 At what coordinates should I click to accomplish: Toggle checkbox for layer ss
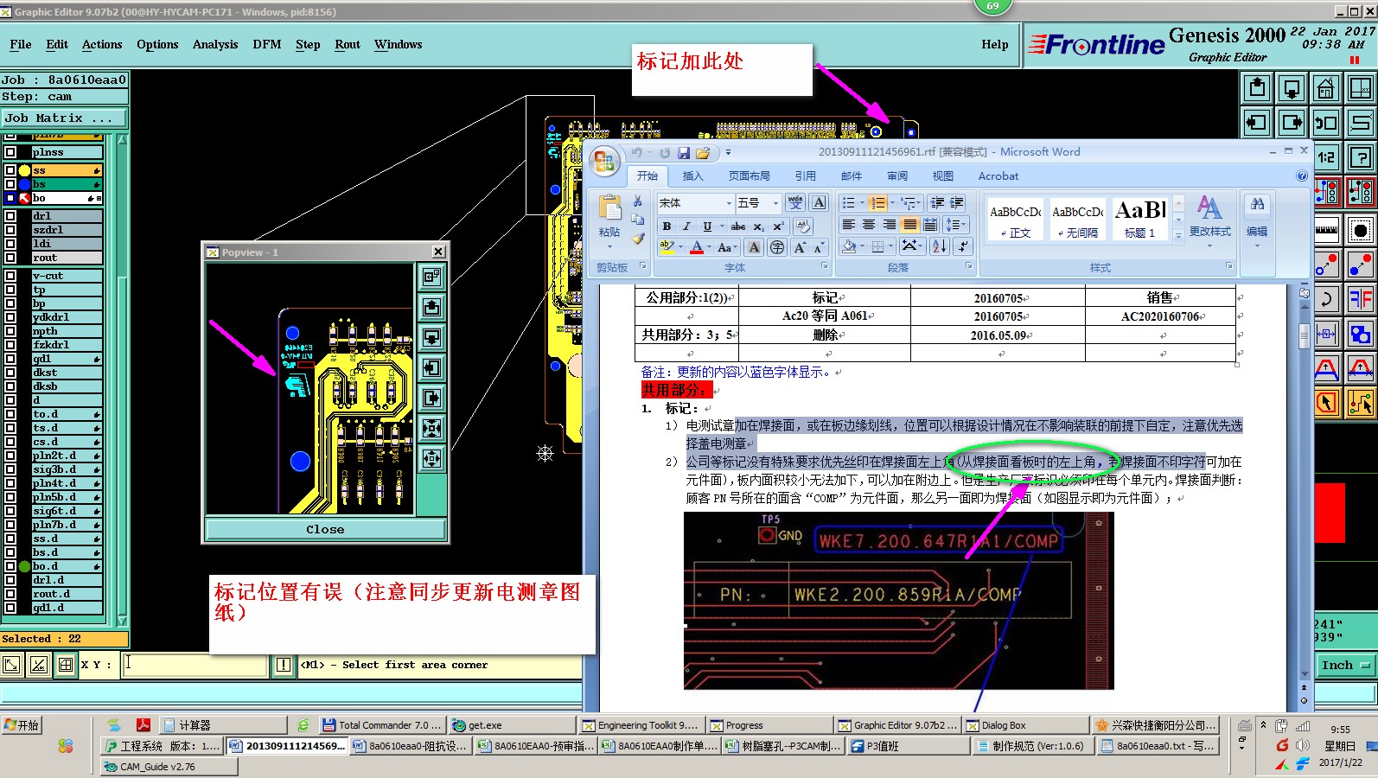[10, 171]
